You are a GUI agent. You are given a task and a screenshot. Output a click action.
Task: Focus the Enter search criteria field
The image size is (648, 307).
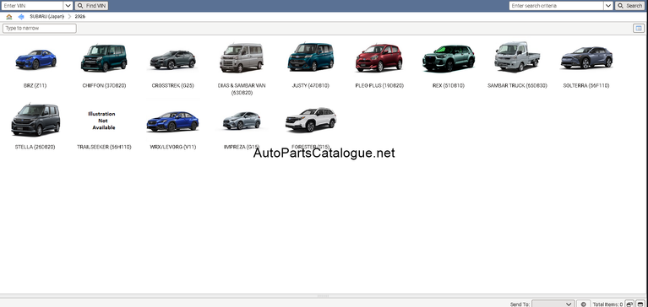pos(556,6)
